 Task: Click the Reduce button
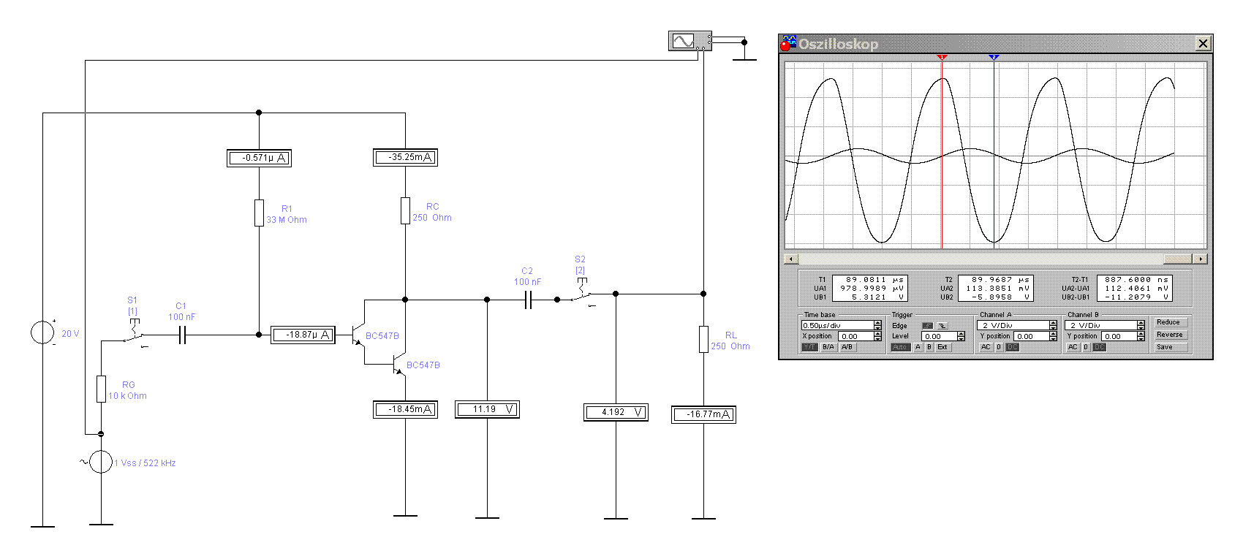click(1171, 322)
